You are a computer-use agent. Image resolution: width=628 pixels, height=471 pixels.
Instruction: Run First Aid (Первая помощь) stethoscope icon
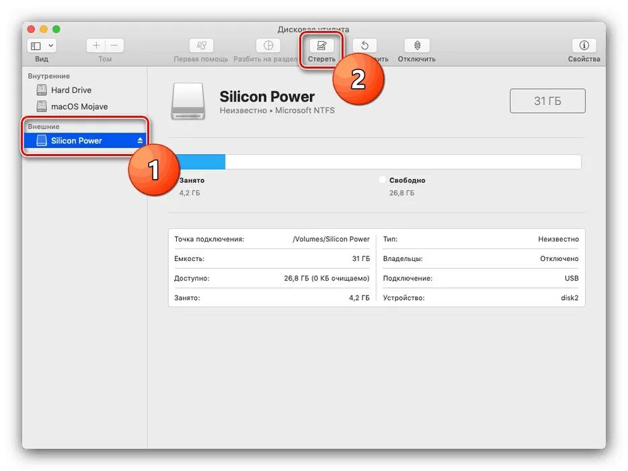pos(201,46)
